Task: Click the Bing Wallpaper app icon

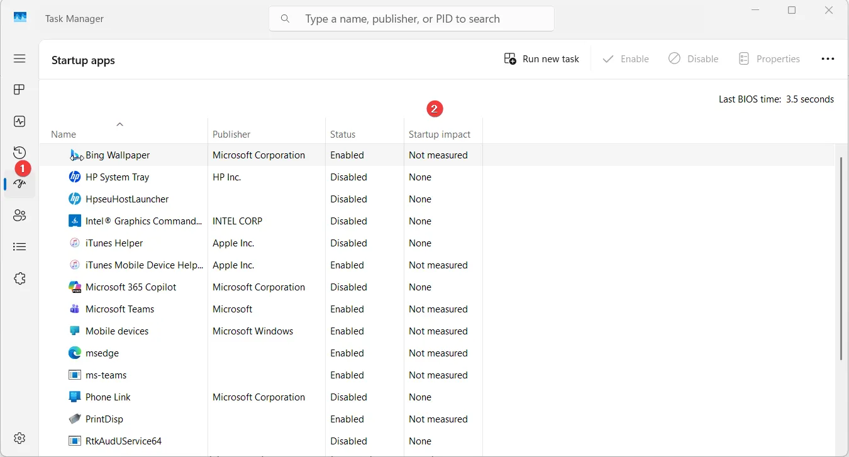Action: click(75, 155)
